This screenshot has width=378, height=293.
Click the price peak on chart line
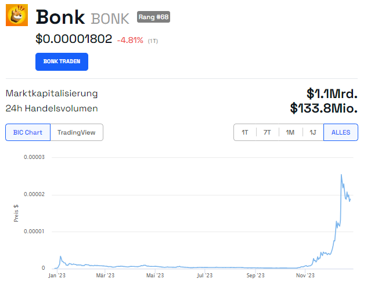(x=341, y=175)
